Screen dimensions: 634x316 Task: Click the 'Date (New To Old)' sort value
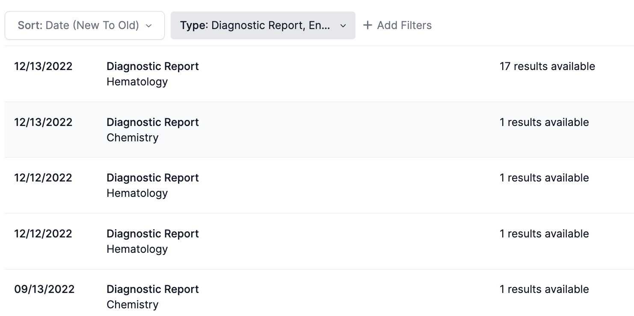pos(92,25)
